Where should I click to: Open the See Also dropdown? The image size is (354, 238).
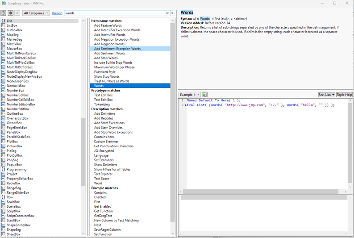[x=326, y=95]
